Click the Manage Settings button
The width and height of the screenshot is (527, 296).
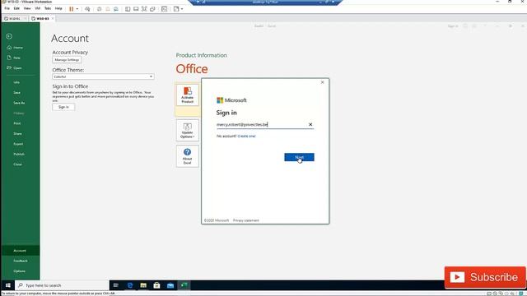click(x=67, y=60)
